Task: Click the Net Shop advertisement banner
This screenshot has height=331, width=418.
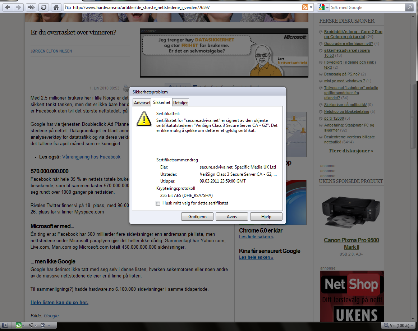Action: click(352, 296)
